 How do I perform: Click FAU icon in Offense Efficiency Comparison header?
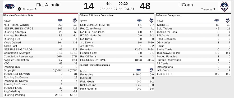pos(139,21)
